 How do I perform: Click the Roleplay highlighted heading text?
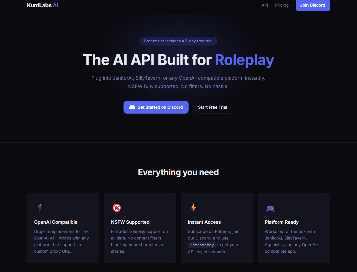click(x=244, y=60)
